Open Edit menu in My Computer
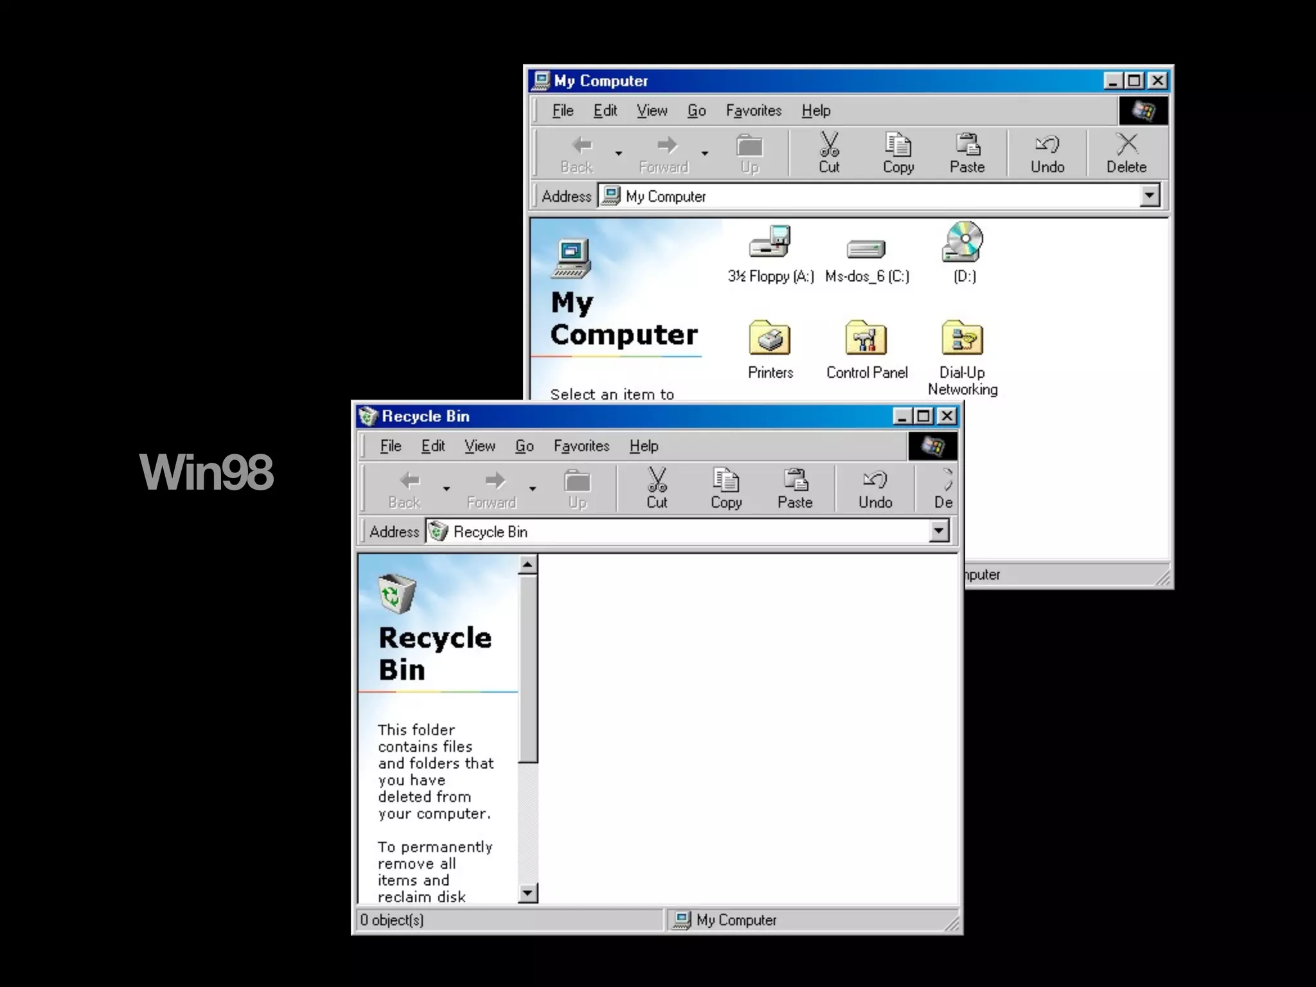Screen dimensions: 1316x987 [605, 111]
